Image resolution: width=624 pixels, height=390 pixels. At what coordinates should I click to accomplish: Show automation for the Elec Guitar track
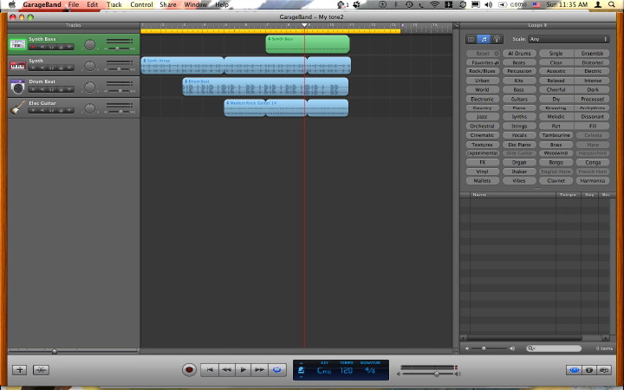click(x=69, y=110)
